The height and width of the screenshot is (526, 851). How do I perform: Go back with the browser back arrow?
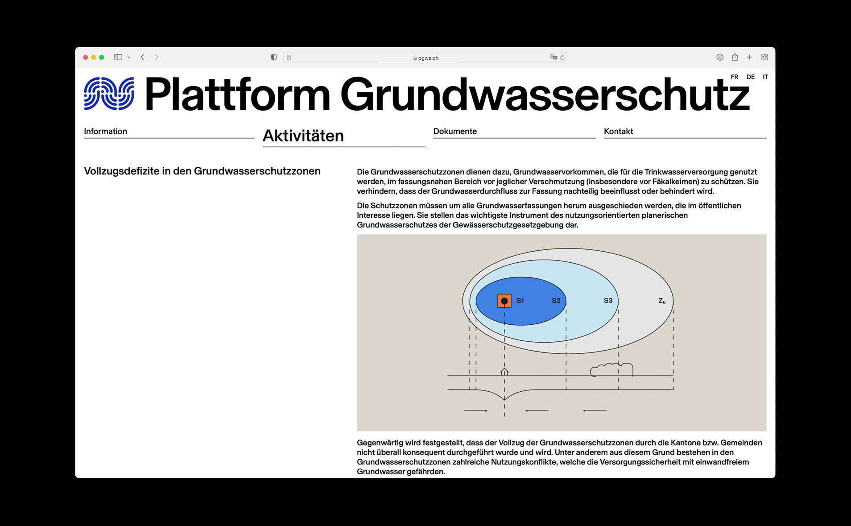click(x=142, y=57)
